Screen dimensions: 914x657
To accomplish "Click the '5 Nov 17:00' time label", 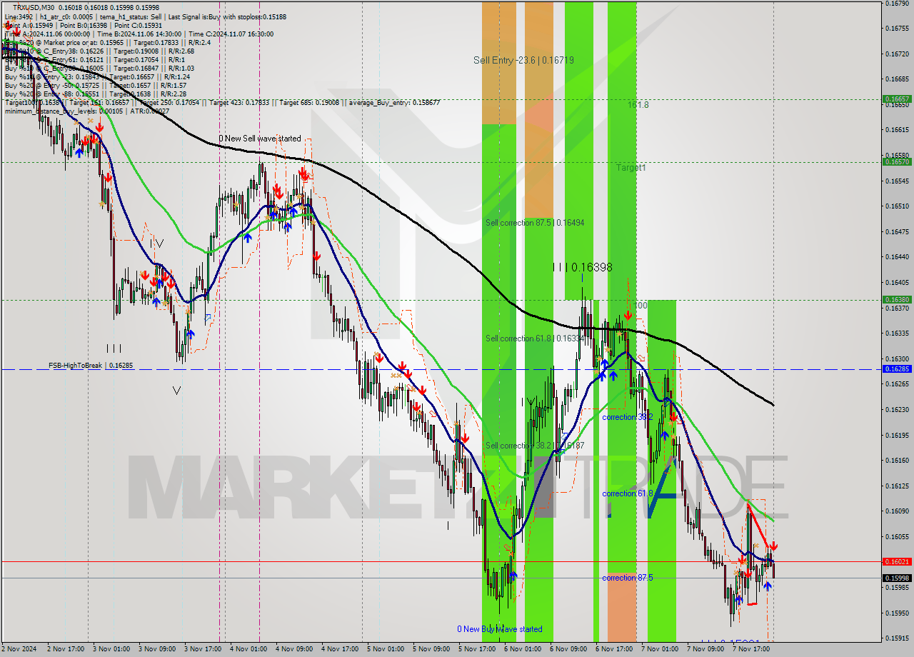I will (x=477, y=649).
